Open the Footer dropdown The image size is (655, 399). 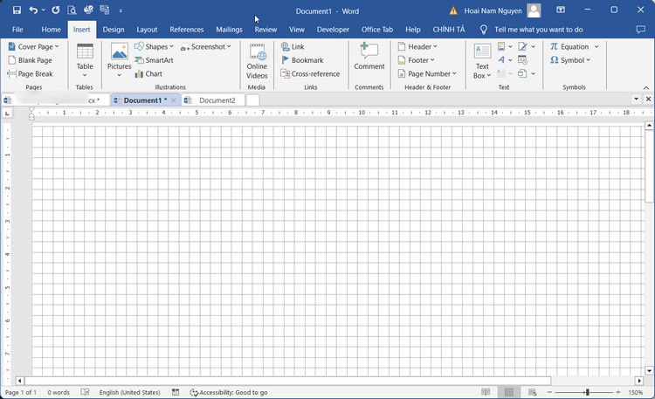417,60
